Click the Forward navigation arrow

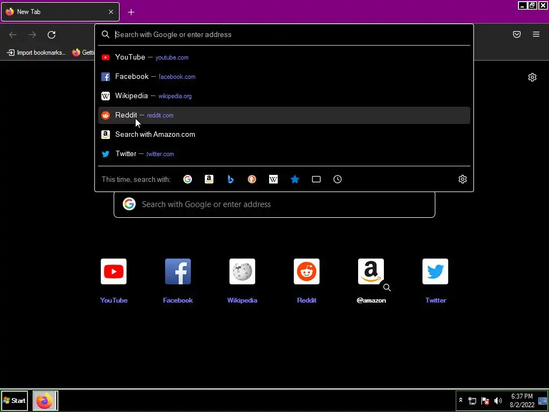[32, 35]
